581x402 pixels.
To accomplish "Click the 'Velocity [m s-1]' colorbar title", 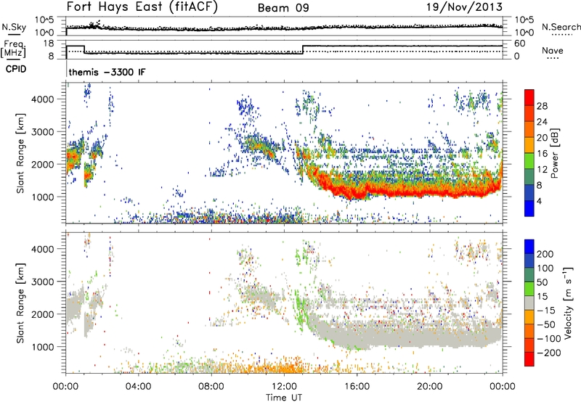I will pos(568,303).
